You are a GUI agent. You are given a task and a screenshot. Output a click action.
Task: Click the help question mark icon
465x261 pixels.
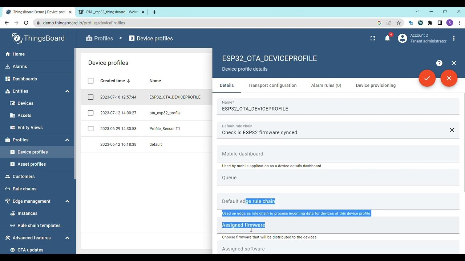click(439, 63)
